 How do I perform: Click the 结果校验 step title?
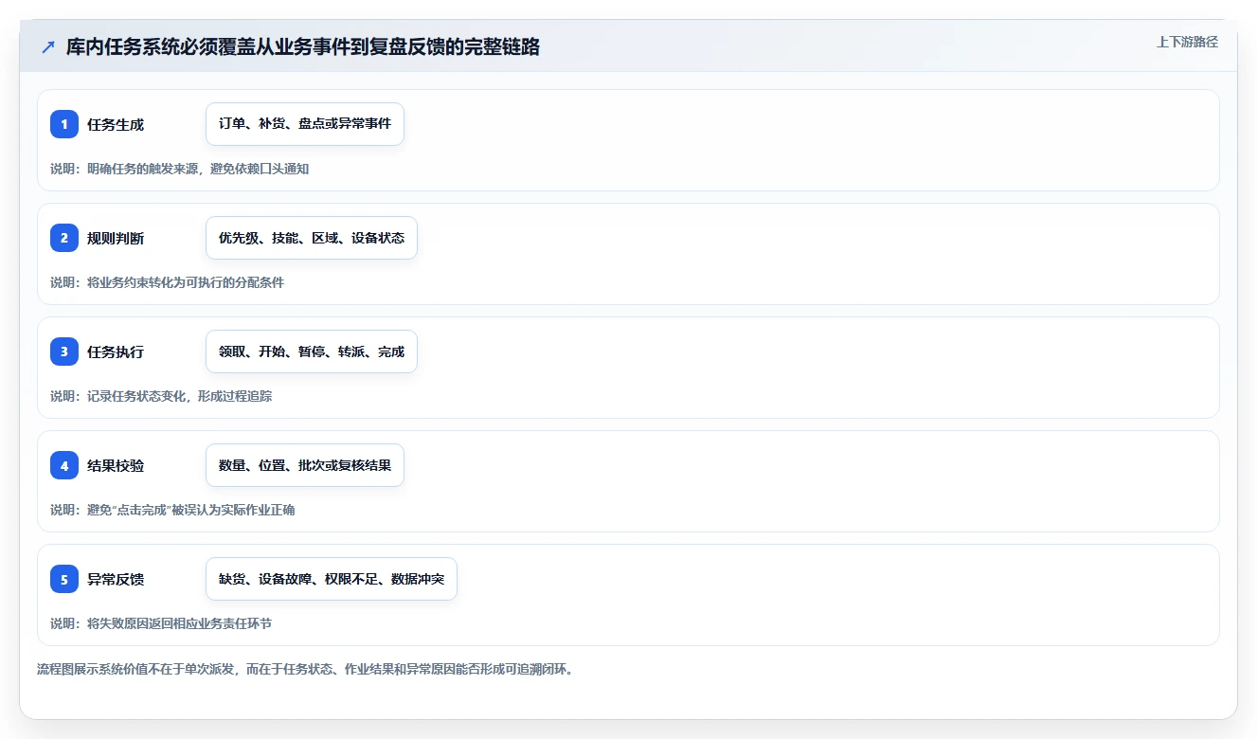[x=116, y=465]
